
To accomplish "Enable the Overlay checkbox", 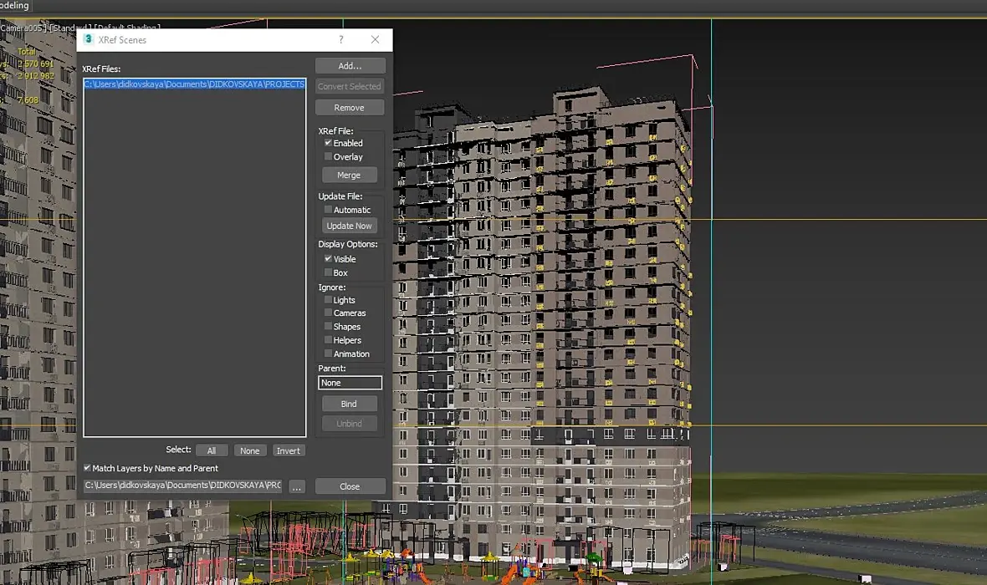I will tap(329, 157).
